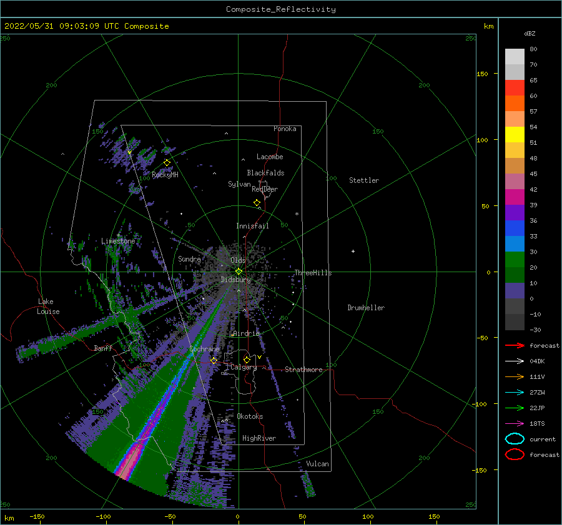The width and height of the screenshot is (562, 525).
Task: Click the Composite_Reflectivity title text
Action: pyautogui.click(x=281, y=9)
